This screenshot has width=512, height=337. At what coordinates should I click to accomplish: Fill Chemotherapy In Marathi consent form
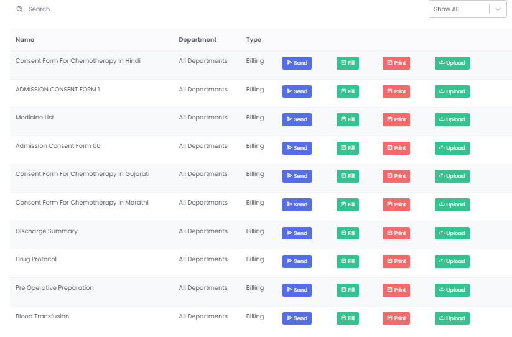pos(347,205)
